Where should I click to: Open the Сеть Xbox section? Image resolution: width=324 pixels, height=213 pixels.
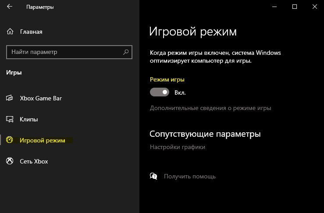(34, 161)
